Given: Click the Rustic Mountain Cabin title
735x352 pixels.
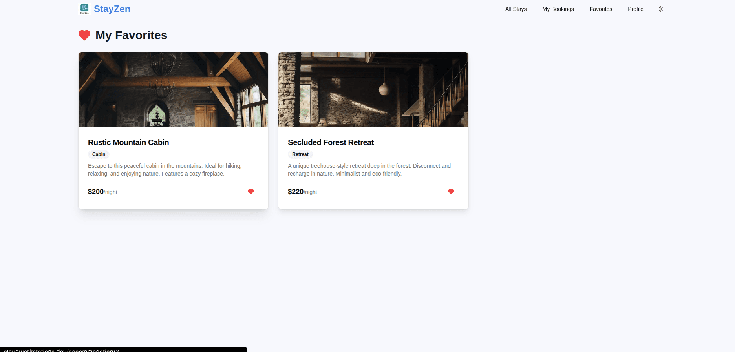Looking at the screenshot, I should 128,142.
